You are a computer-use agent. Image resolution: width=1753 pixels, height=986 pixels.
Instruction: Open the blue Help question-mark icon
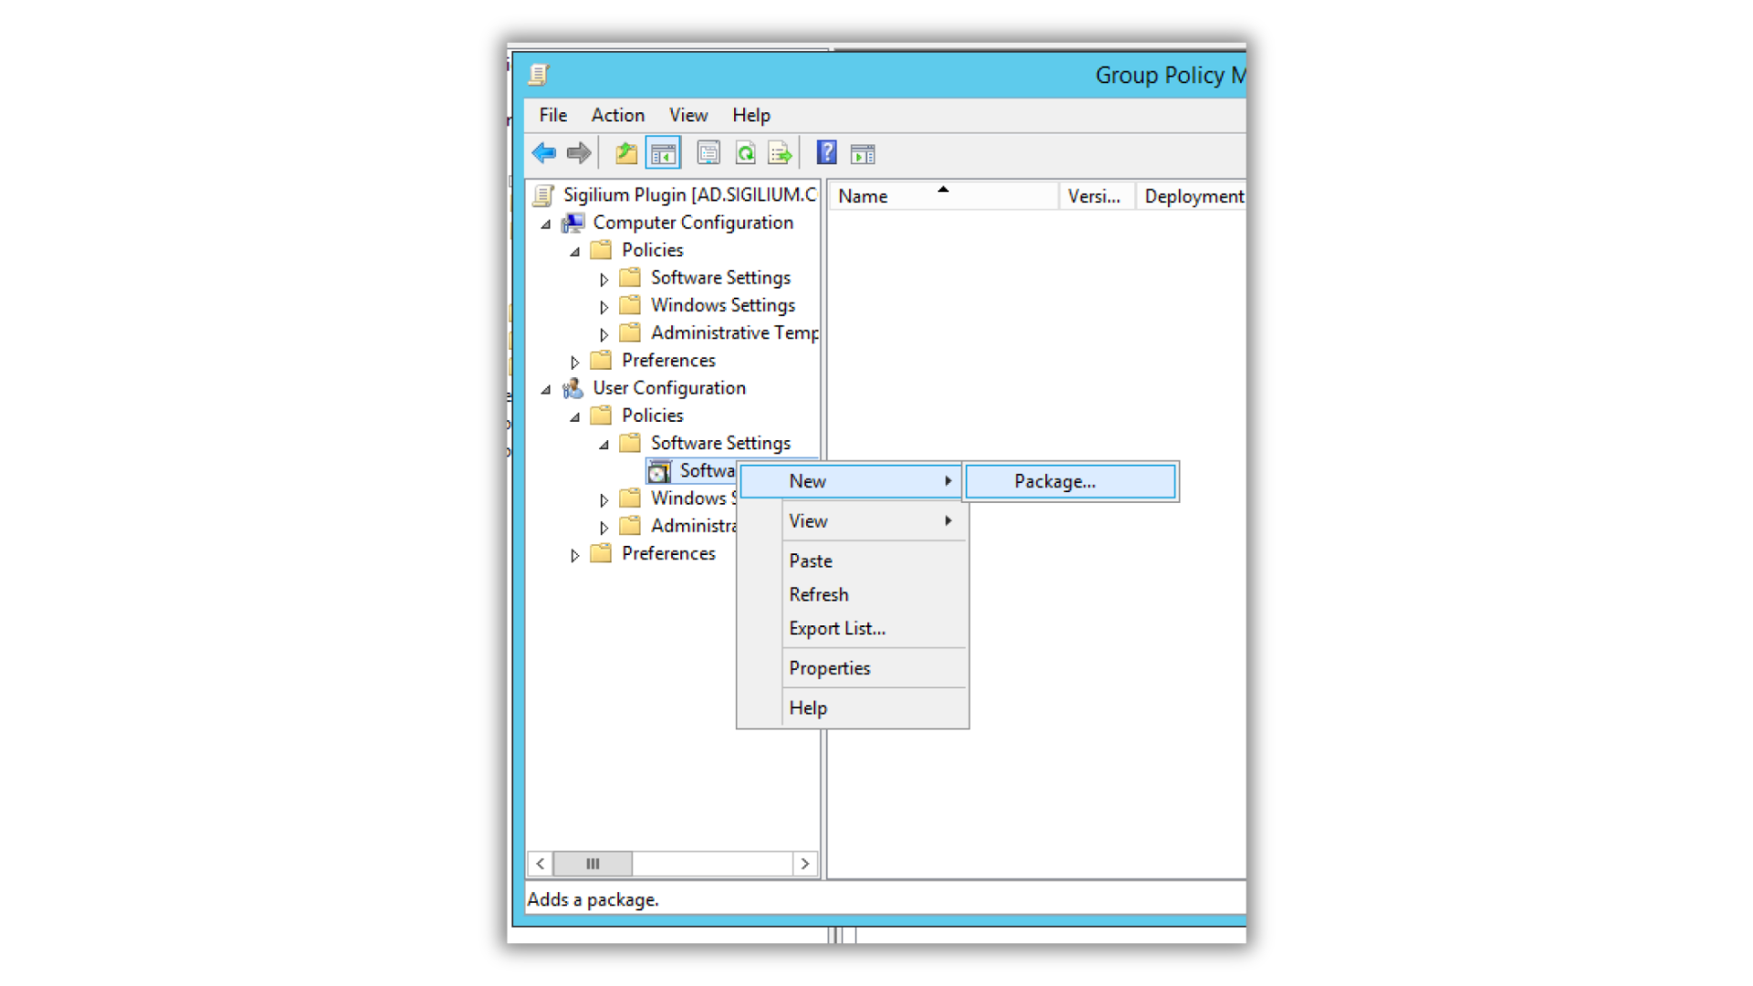pos(826,153)
